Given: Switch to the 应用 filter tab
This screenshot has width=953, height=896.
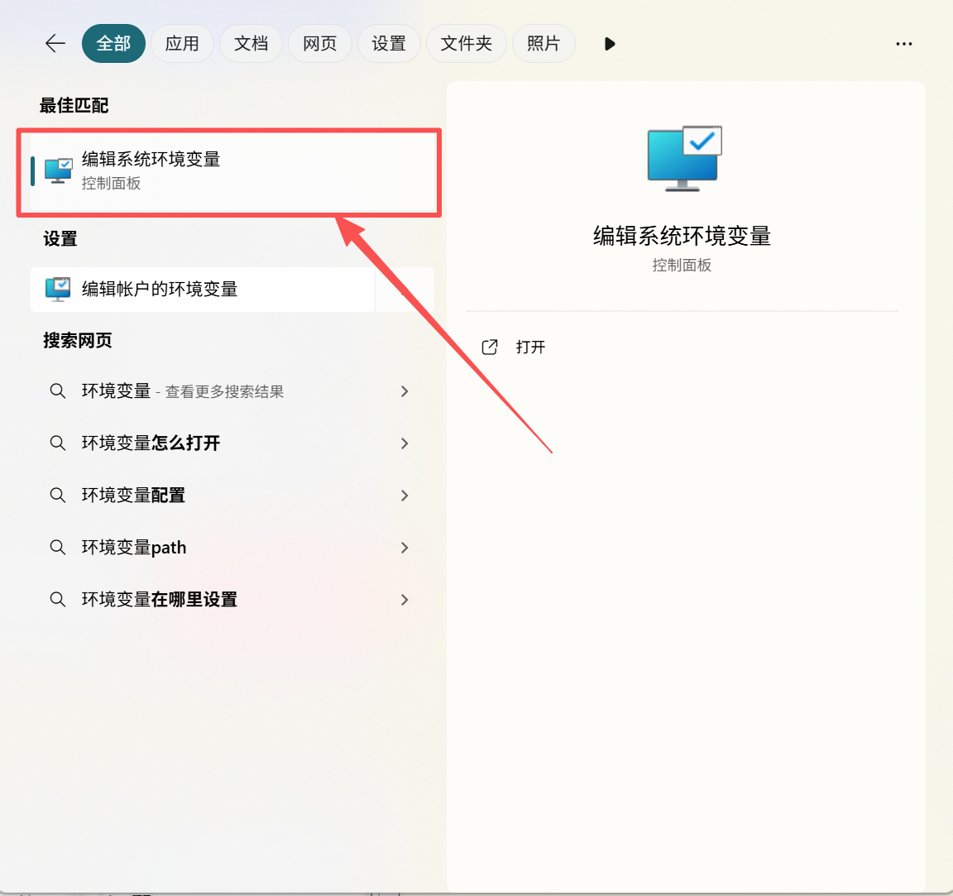Looking at the screenshot, I should [x=182, y=44].
